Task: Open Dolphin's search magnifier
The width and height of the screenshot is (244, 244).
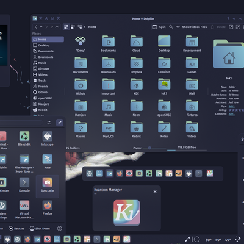Action: [x=171, y=27]
